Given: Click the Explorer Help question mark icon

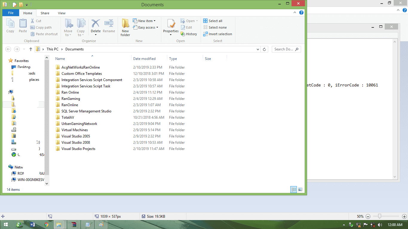Looking at the screenshot, I should pyautogui.click(x=301, y=13).
